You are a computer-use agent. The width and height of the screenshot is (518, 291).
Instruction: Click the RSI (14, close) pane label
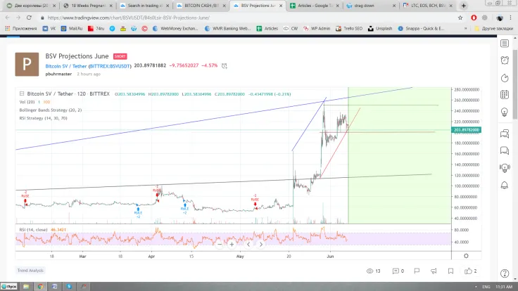33,230
